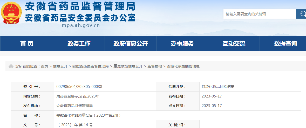306x128 pixels.
Task: Go to 首页 in the breadcrumb
Action: coord(44,66)
